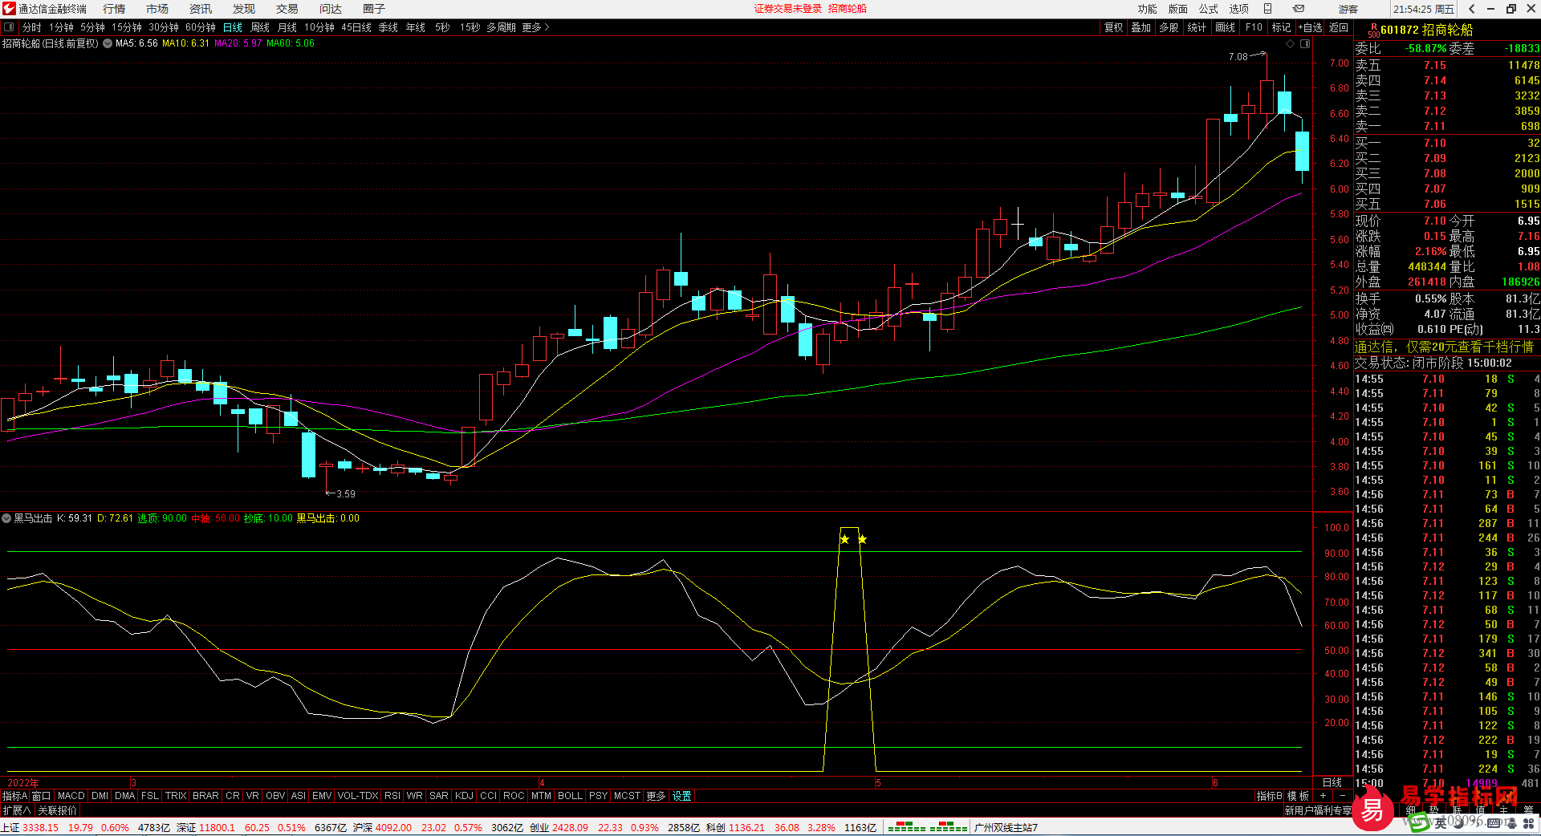Viewport: 1541px width, 836px height.
Task: Click the status bar signal indicator bars
Action: point(927,827)
